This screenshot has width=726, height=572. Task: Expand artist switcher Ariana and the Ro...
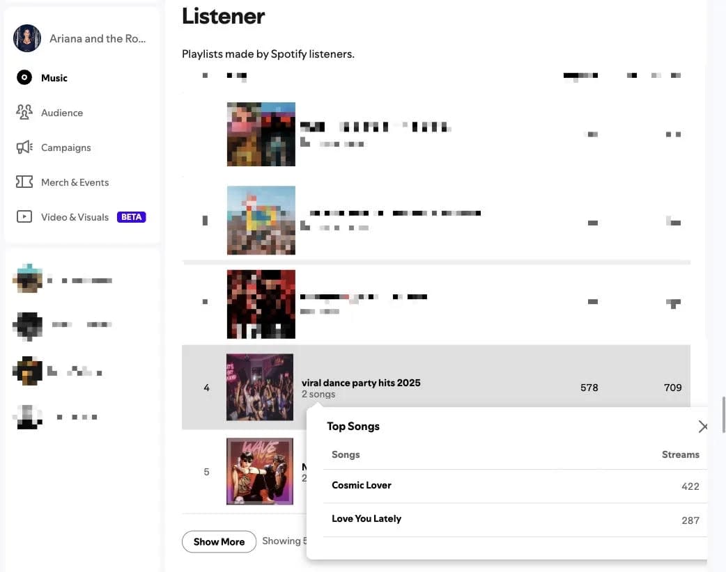[79, 38]
